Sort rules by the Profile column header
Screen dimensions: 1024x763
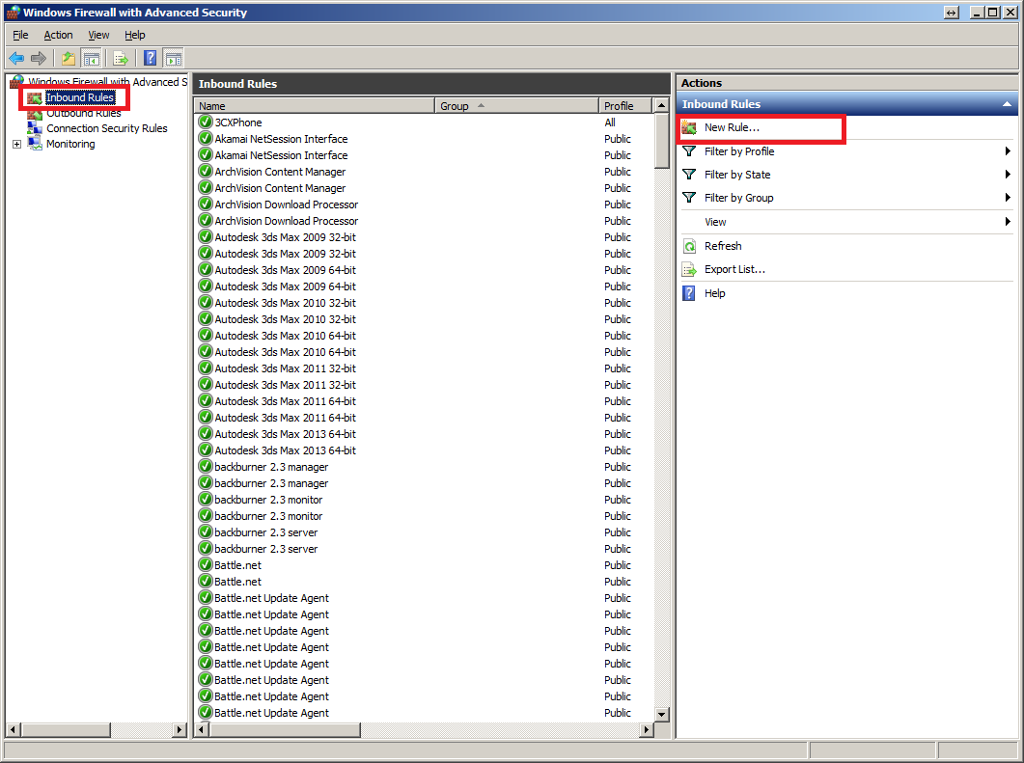click(625, 106)
